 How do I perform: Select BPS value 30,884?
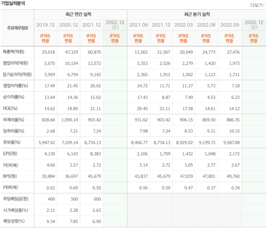click(x=48, y=176)
